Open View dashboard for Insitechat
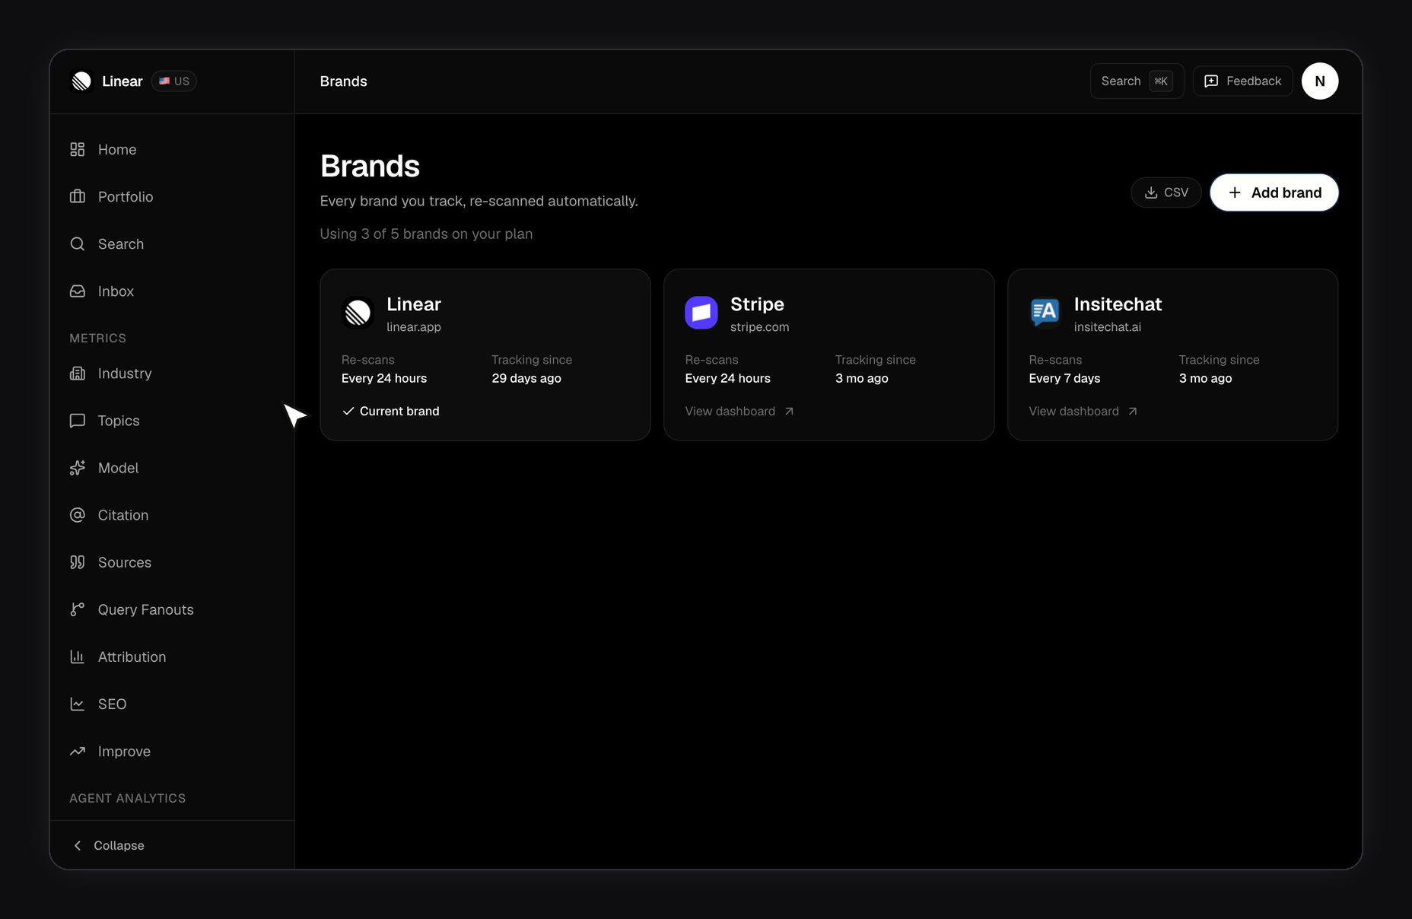Screen dimensions: 1412x919 click(x=1083, y=411)
